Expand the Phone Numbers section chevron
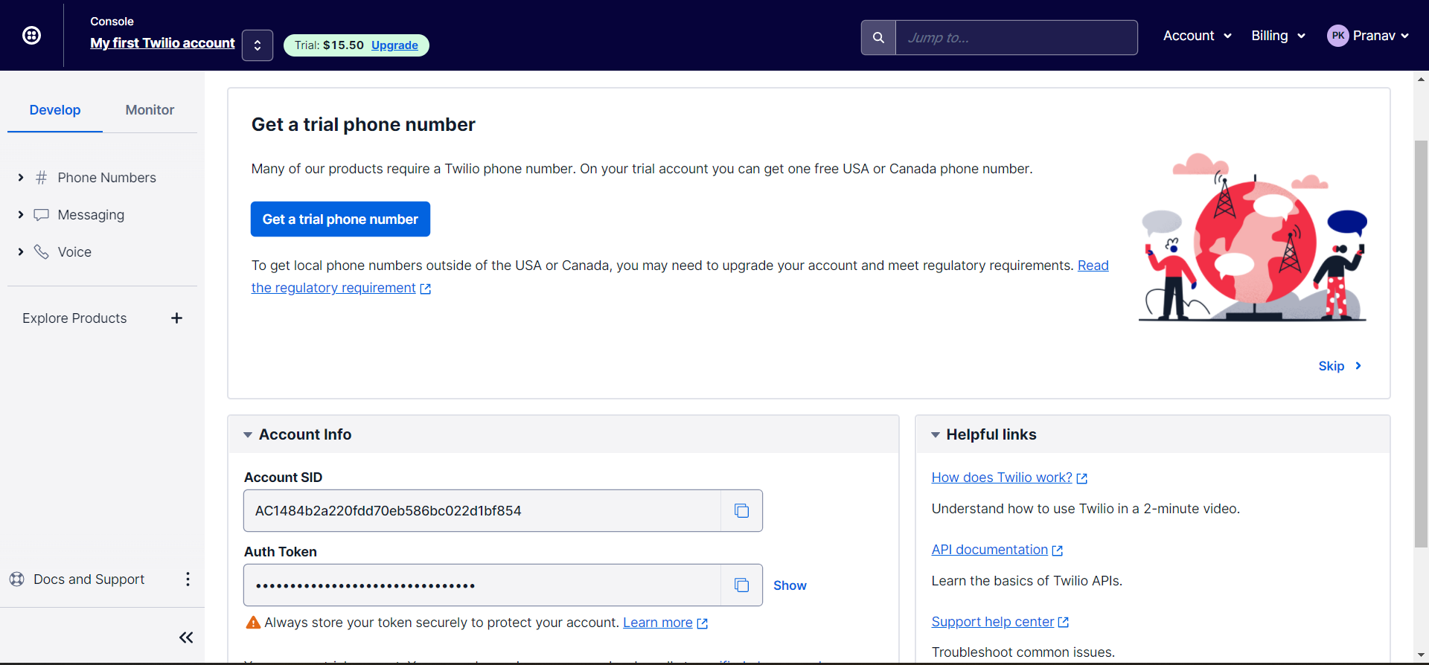 pyautogui.click(x=21, y=178)
